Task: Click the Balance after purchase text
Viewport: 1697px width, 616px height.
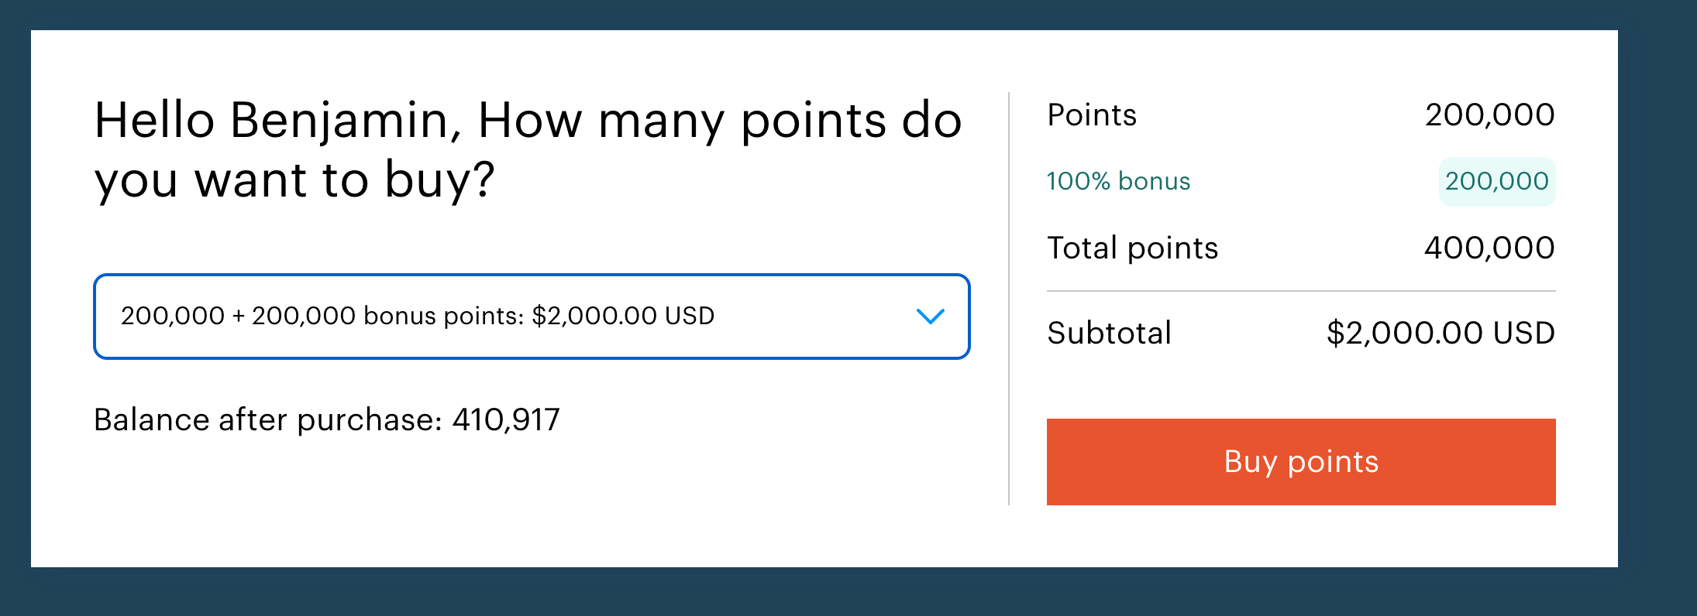Action: [x=326, y=420]
